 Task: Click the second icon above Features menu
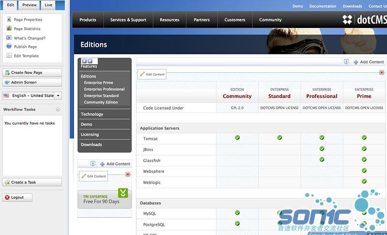(90, 61)
